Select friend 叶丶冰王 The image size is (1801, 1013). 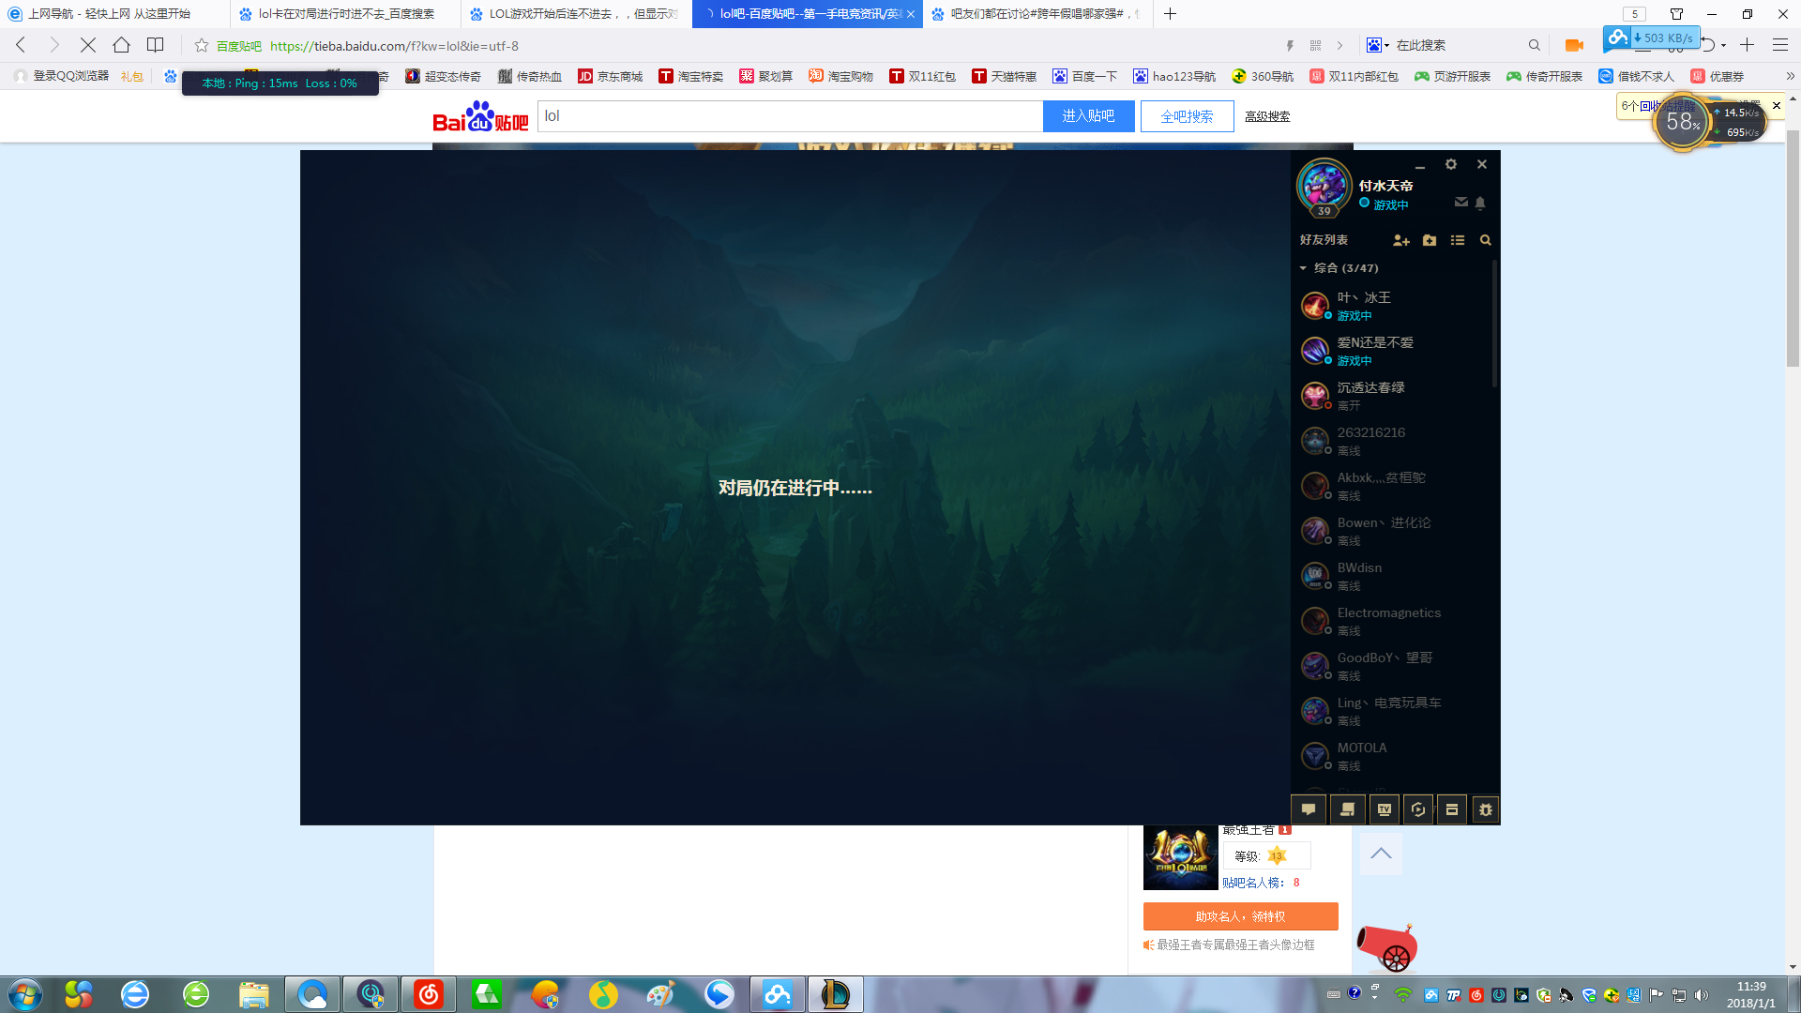[1392, 306]
